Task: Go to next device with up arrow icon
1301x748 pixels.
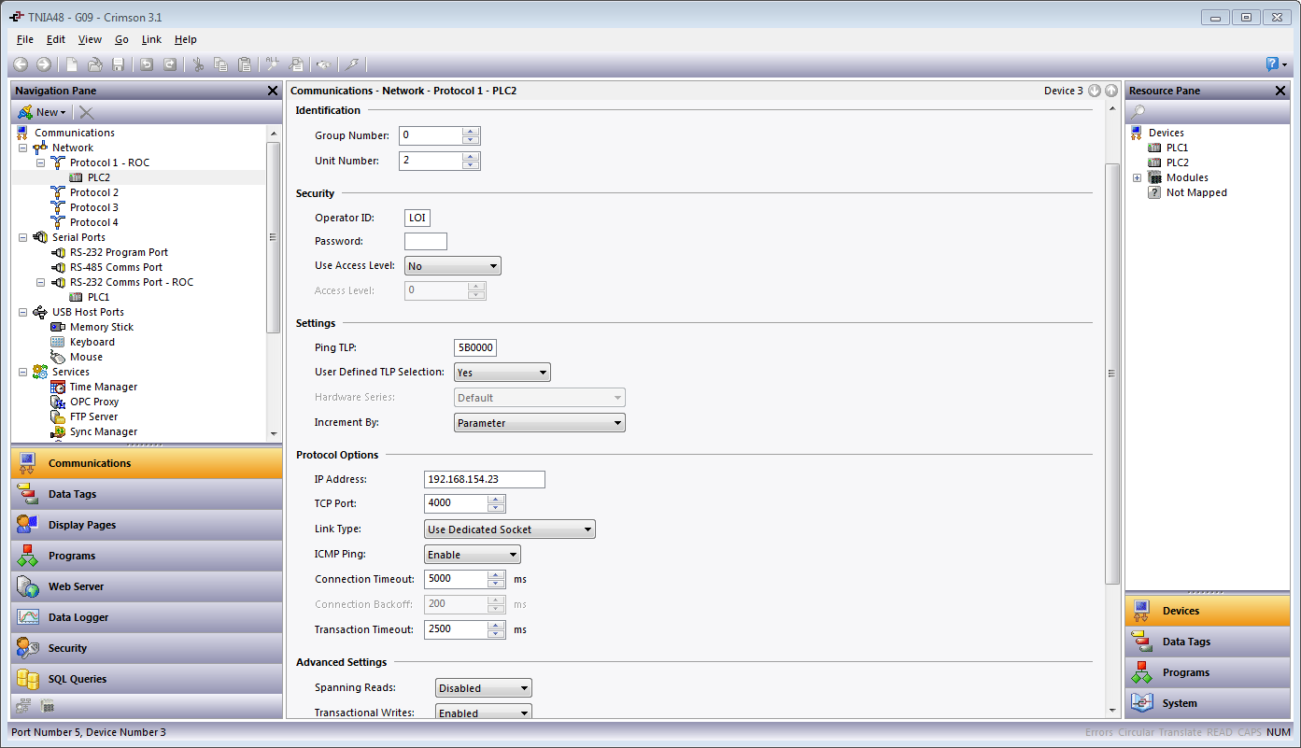Action: tap(1110, 91)
